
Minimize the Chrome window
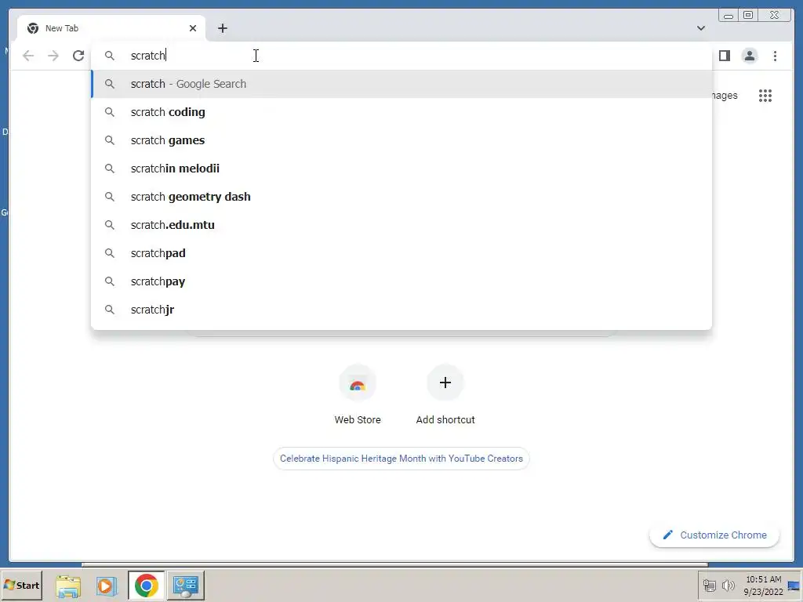coord(729,16)
